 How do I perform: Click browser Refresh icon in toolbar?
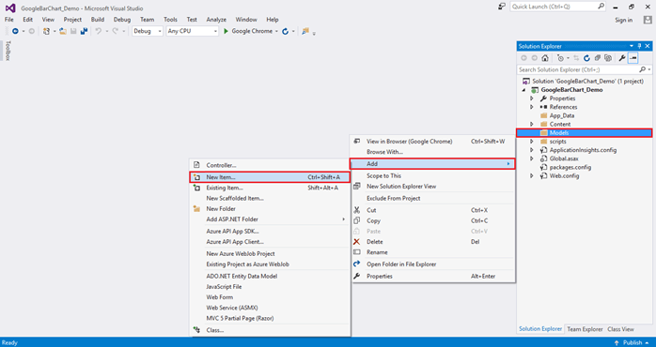point(286,31)
